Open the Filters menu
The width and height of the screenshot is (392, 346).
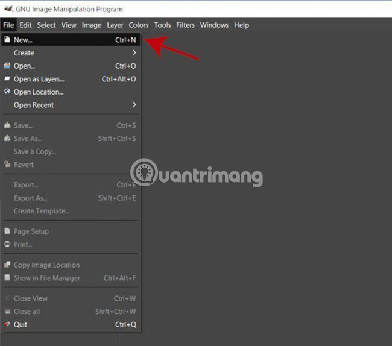[x=185, y=25]
